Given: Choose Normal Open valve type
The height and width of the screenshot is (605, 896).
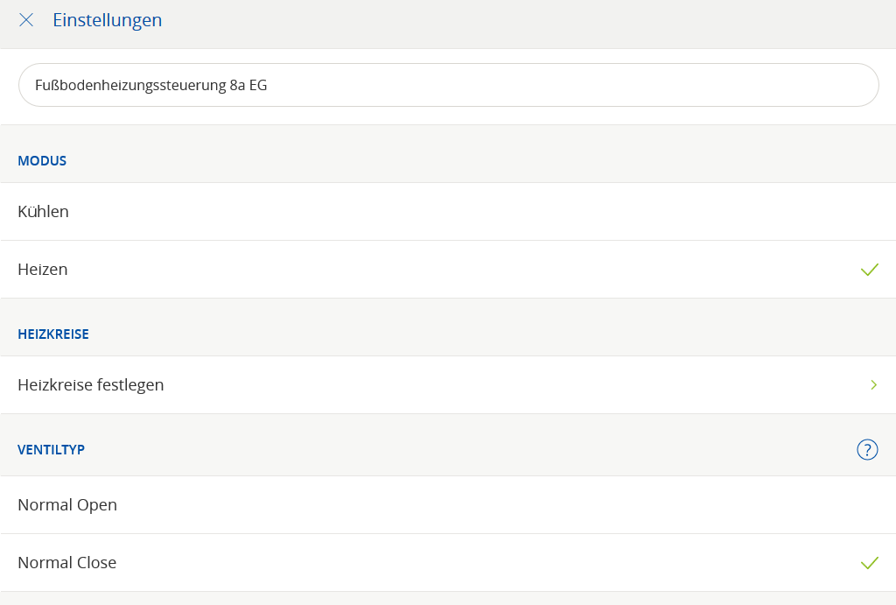Looking at the screenshot, I should pyautogui.click(x=67, y=505).
